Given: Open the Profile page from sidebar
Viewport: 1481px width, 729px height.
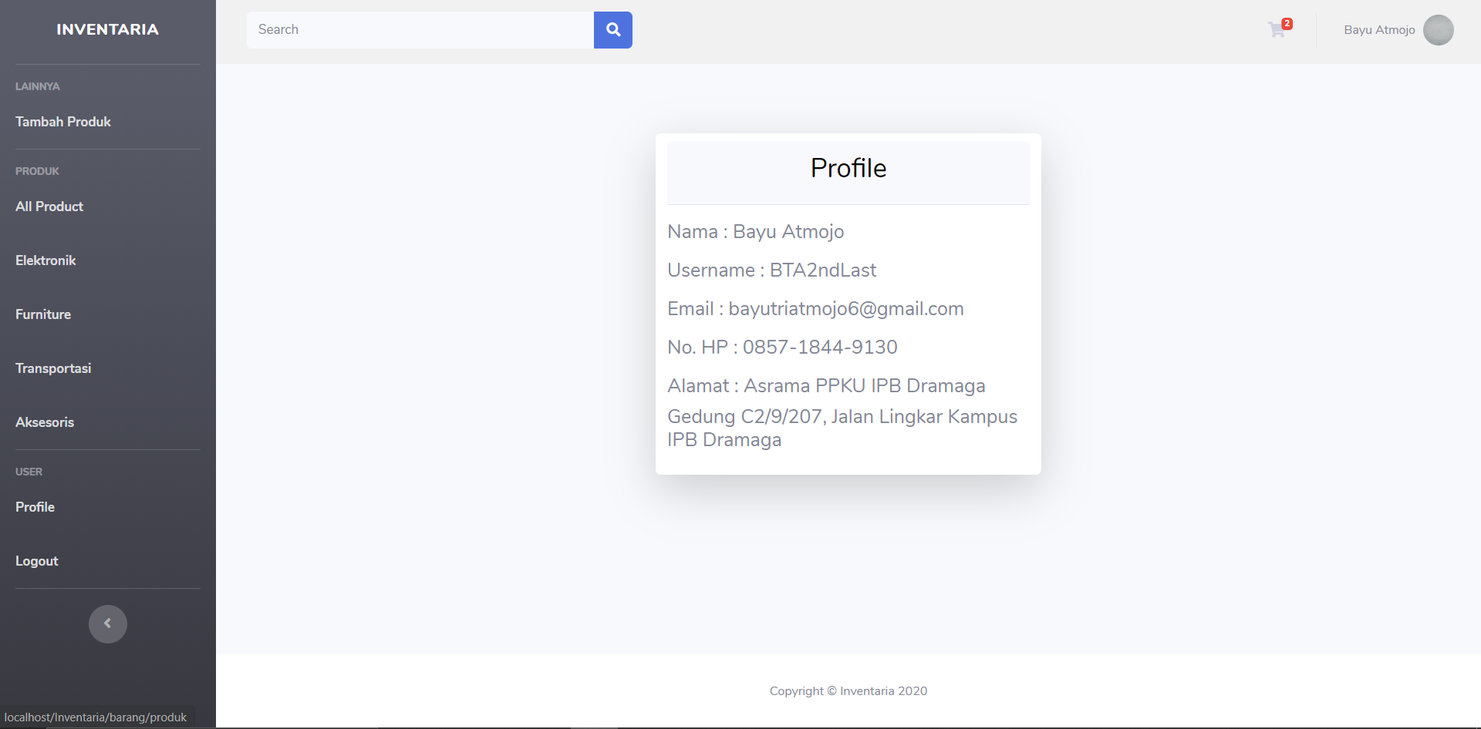Looking at the screenshot, I should (35, 506).
